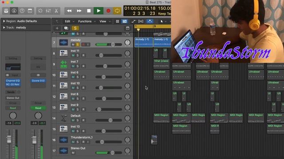Toggle the Catch playhead icon

[x=150, y=22]
